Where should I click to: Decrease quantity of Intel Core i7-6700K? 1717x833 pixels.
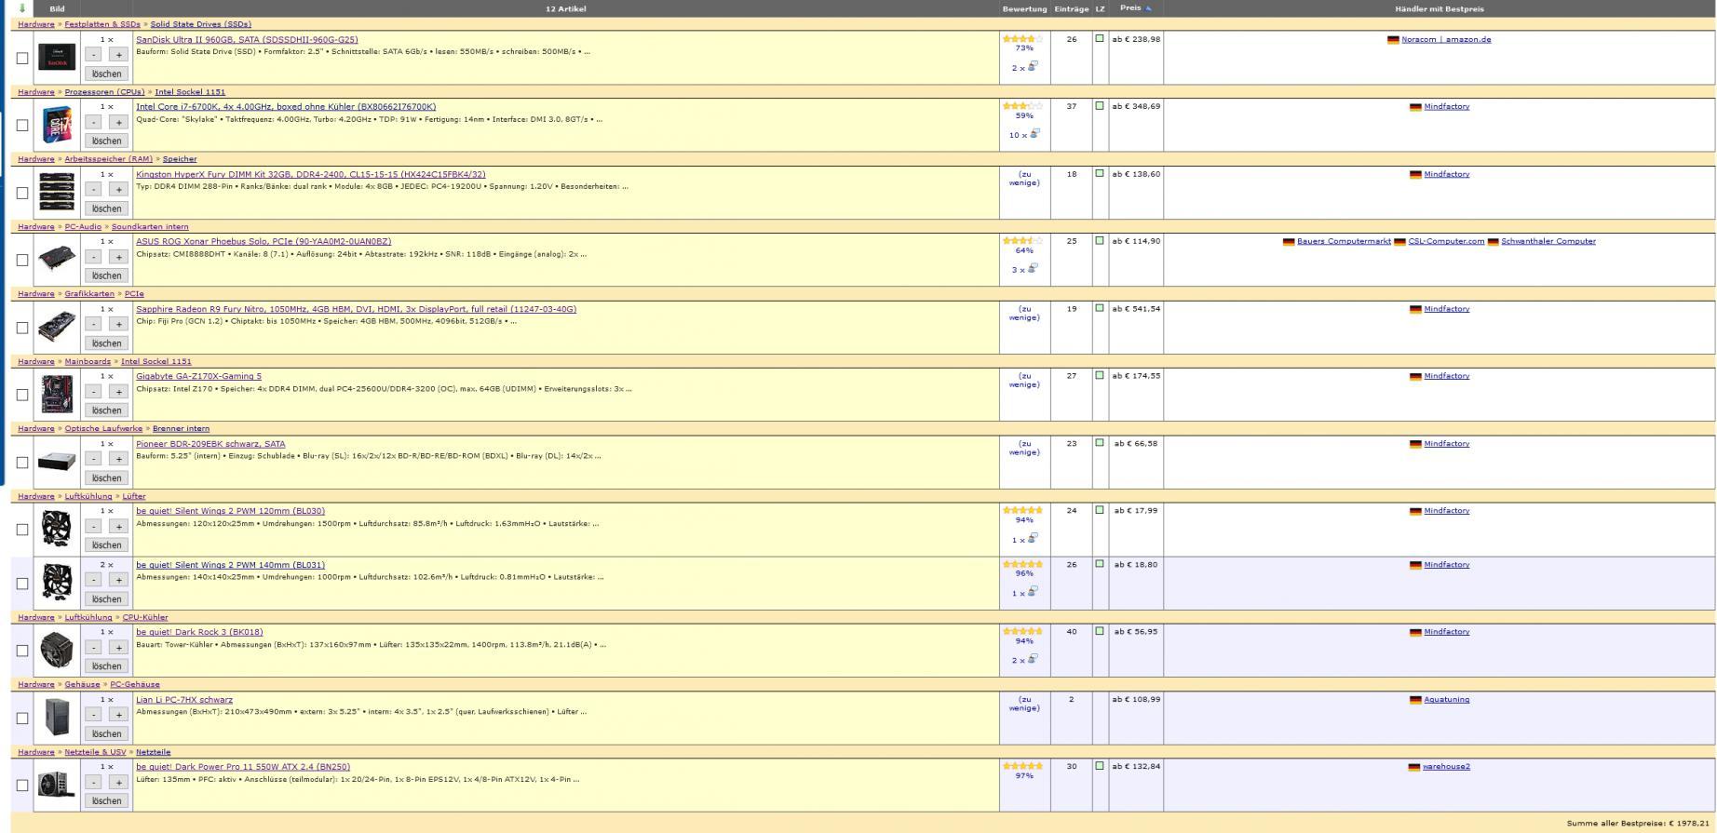94,122
